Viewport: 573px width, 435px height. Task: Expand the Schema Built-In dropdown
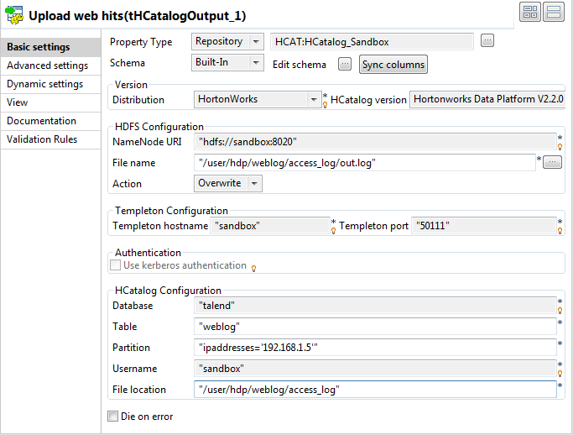[228, 63]
